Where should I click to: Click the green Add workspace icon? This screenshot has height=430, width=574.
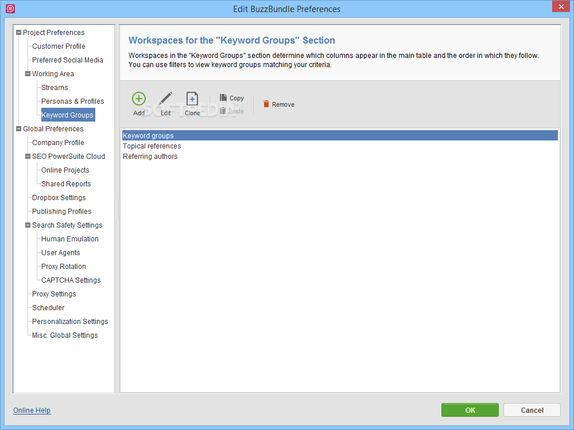point(139,99)
